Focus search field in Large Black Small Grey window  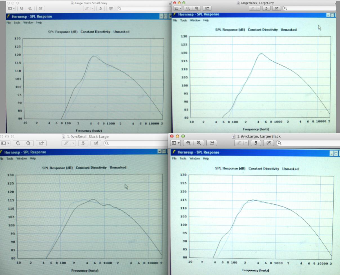click(x=144, y=8)
